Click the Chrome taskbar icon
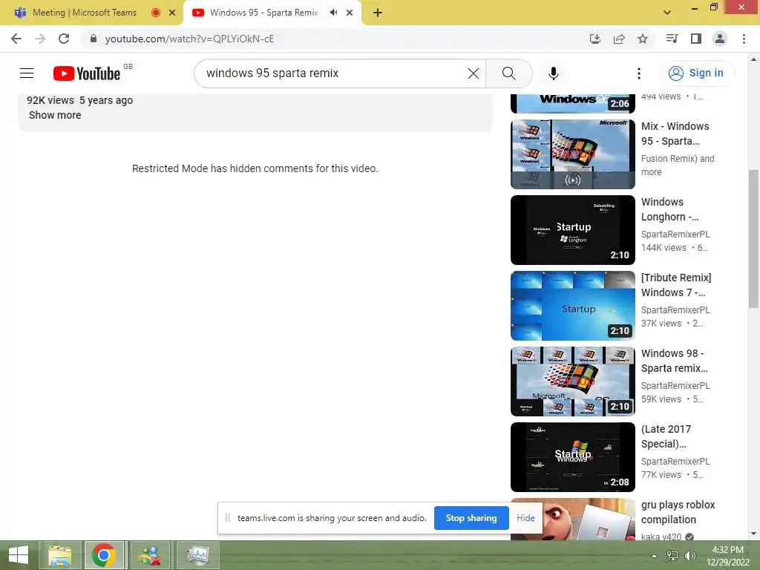The height and width of the screenshot is (570, 760). pyautogui.click(x=103, y=555)
